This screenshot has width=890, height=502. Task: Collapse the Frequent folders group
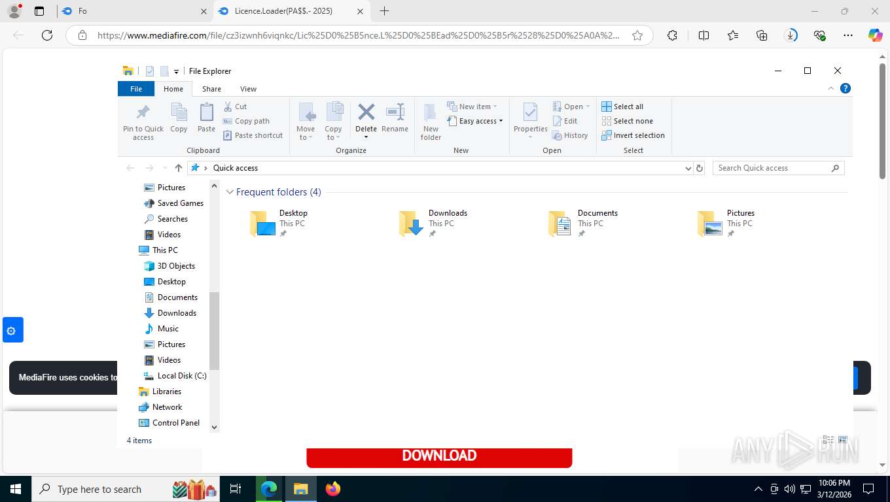pos(230,192)
